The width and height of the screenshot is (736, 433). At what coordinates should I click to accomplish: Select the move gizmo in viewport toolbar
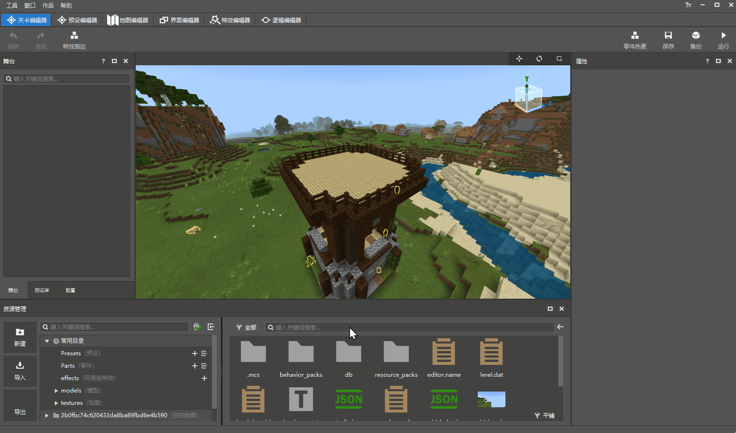(519, 59)
